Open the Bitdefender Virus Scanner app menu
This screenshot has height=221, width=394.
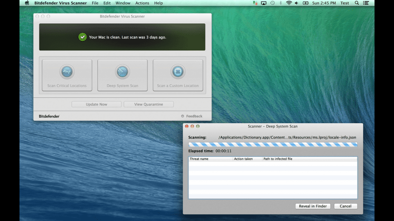pos(61,3)
